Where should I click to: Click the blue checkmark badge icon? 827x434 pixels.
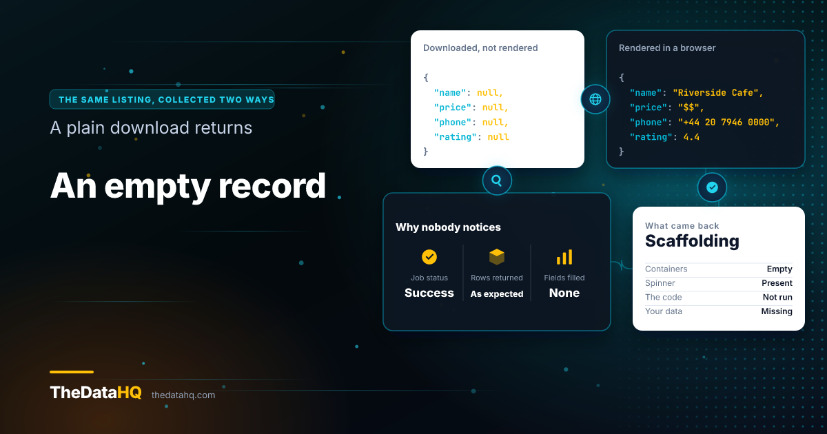pos(712,187)
